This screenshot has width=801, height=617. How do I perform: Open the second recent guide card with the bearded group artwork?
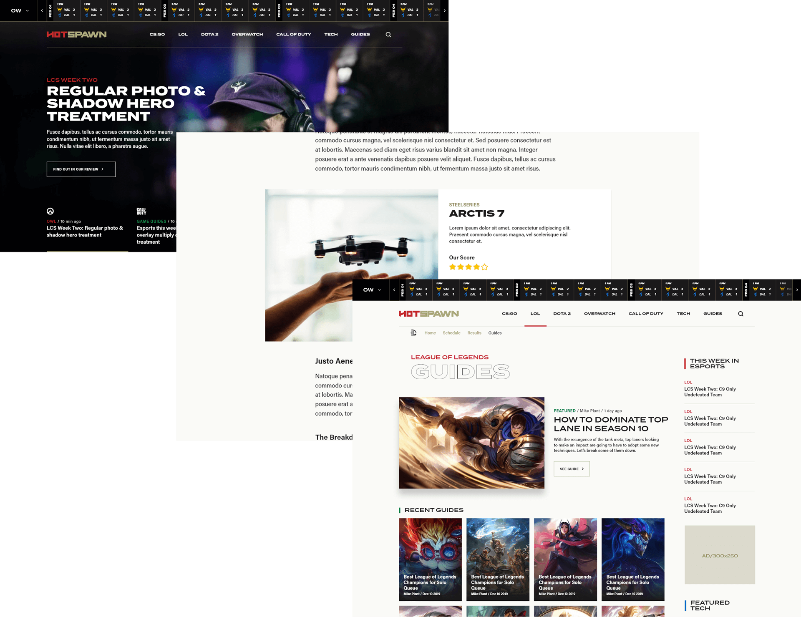click(x=498, y=559)
